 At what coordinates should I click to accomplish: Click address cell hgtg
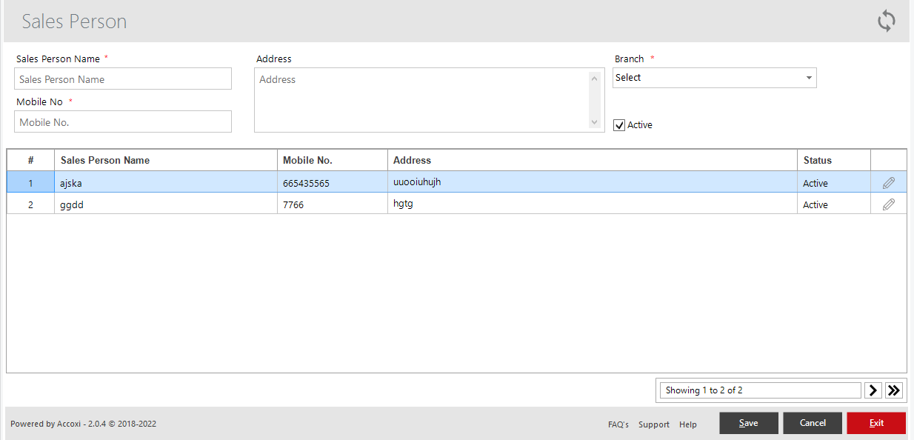[x=593, y=204]
